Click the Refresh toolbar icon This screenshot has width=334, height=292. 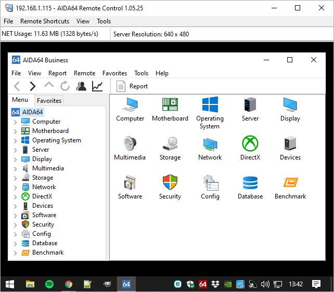click(65, 86)
